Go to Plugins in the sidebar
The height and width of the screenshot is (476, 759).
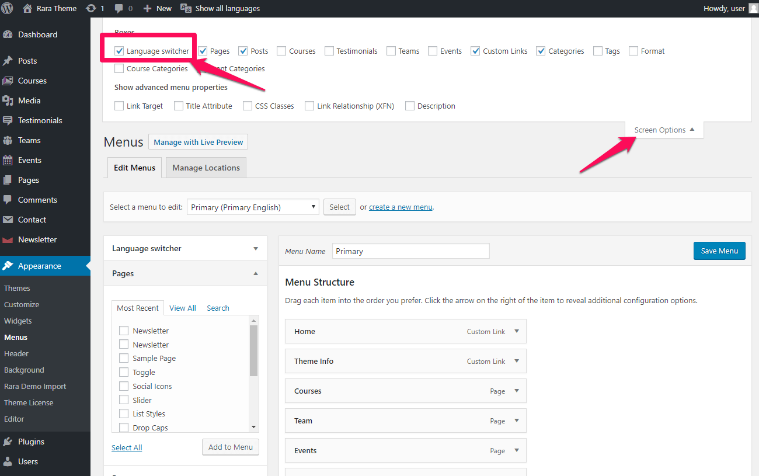(x=31, y=442)
